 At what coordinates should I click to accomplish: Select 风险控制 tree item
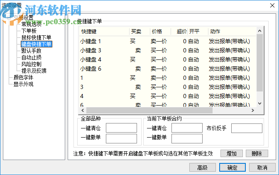pos(31,64)
